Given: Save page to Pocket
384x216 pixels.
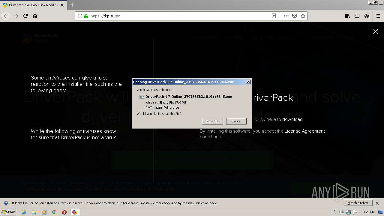Looking at the screenshot, I should click(295, 16).
